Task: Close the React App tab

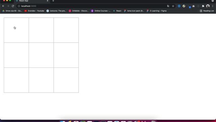Action: click(48, 1)
